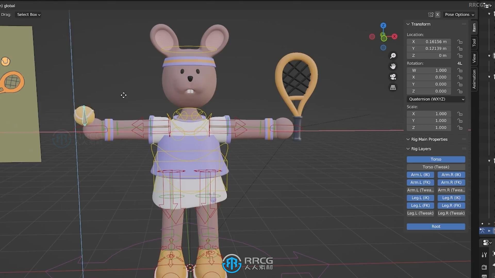Select the Arm.L IK rig layer
This screenshot has height=278, width=495.
click(420, 175)
